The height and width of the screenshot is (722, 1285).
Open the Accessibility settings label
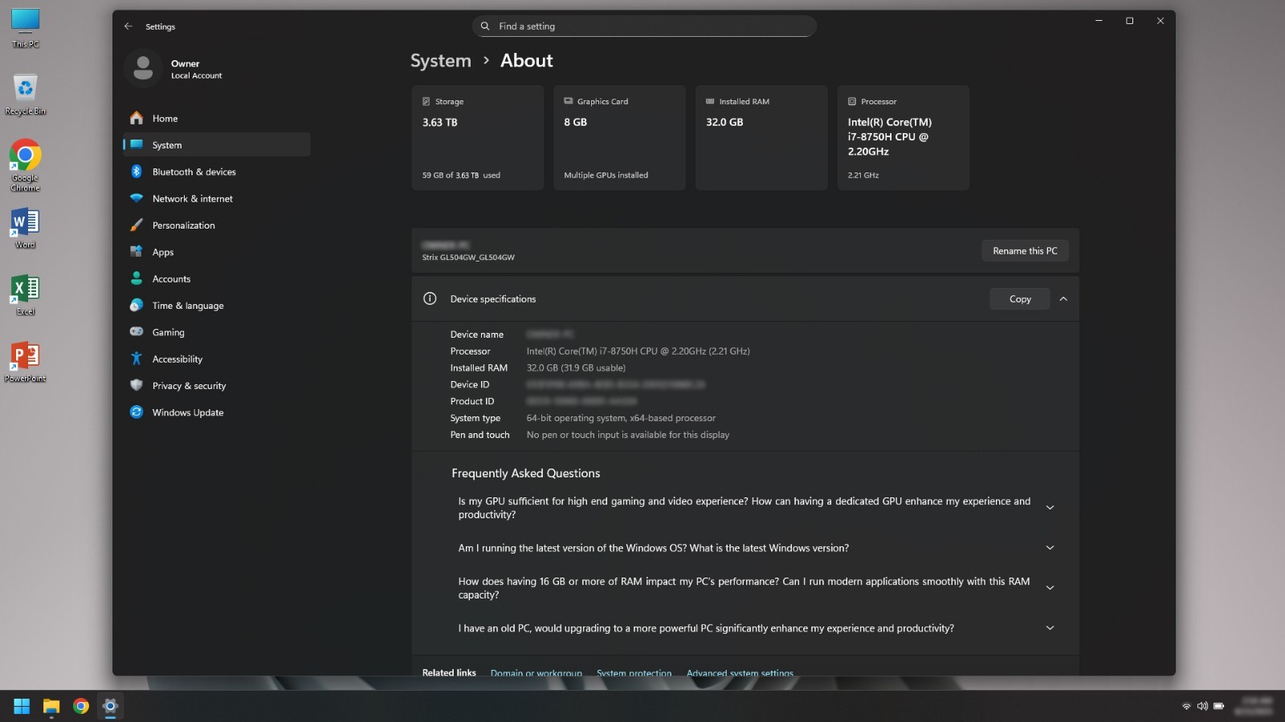[177, 359]
